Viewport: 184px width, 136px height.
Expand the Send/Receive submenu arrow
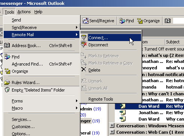[77, 27]
